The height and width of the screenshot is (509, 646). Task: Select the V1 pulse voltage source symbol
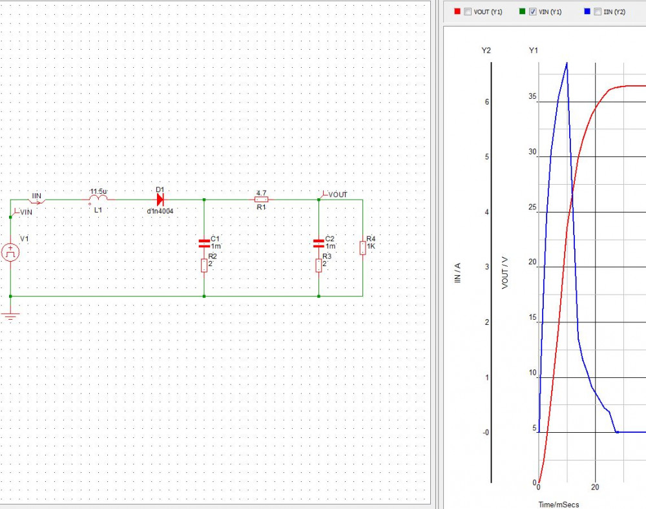coord(10,253)
